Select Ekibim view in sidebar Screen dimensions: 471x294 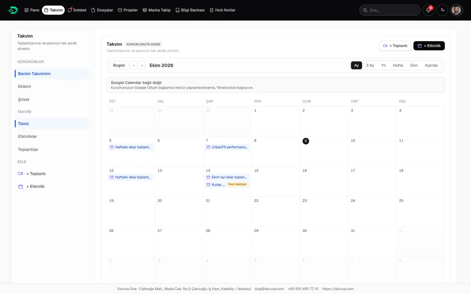pyautogui.click(x=52, y=86)
